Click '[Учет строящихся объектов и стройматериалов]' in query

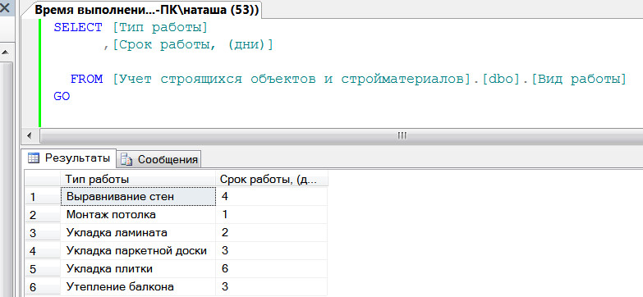coord(292,80)
